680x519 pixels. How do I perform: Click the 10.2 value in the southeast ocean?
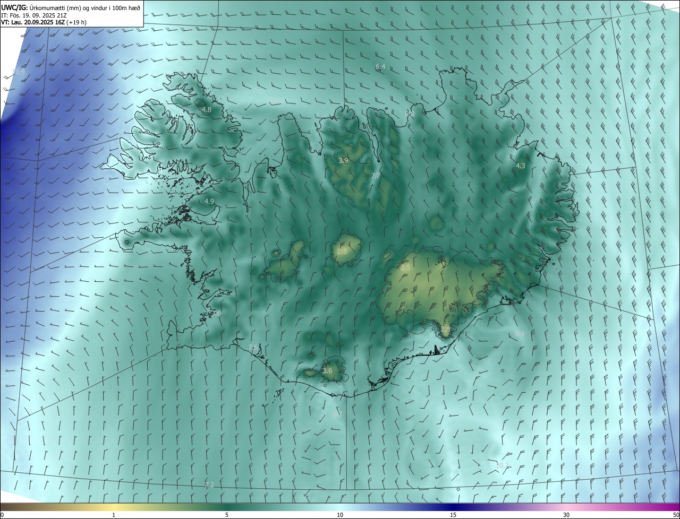pyautogui.click(x=502, y=465)
